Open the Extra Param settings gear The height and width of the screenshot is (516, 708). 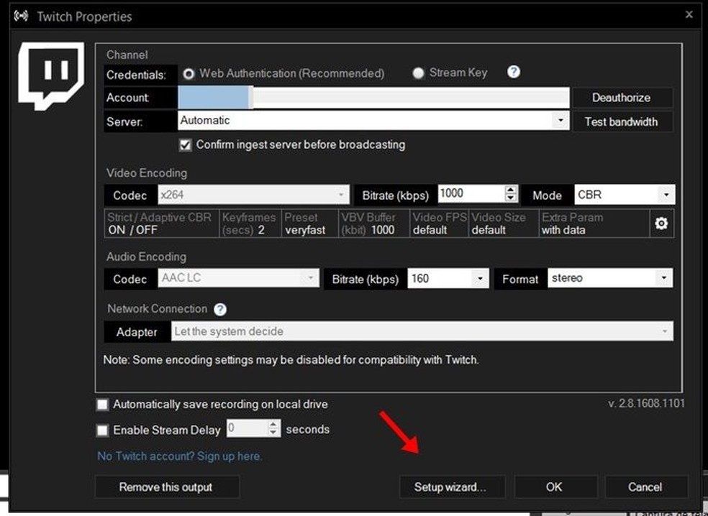click(661, 224)
